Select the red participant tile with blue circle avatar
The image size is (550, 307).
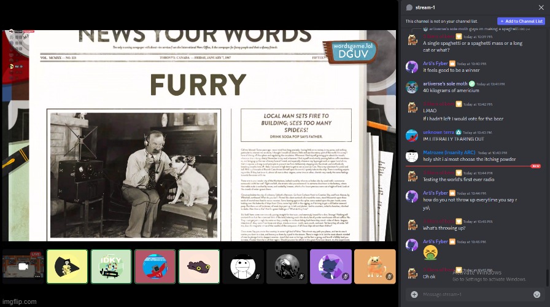pos(155,266)
